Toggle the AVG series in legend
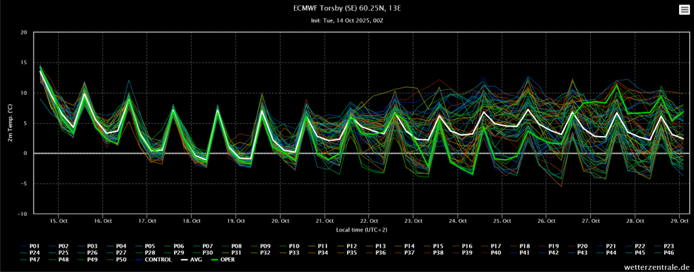The height and width of the screenshot is (272, 694). 190,260
